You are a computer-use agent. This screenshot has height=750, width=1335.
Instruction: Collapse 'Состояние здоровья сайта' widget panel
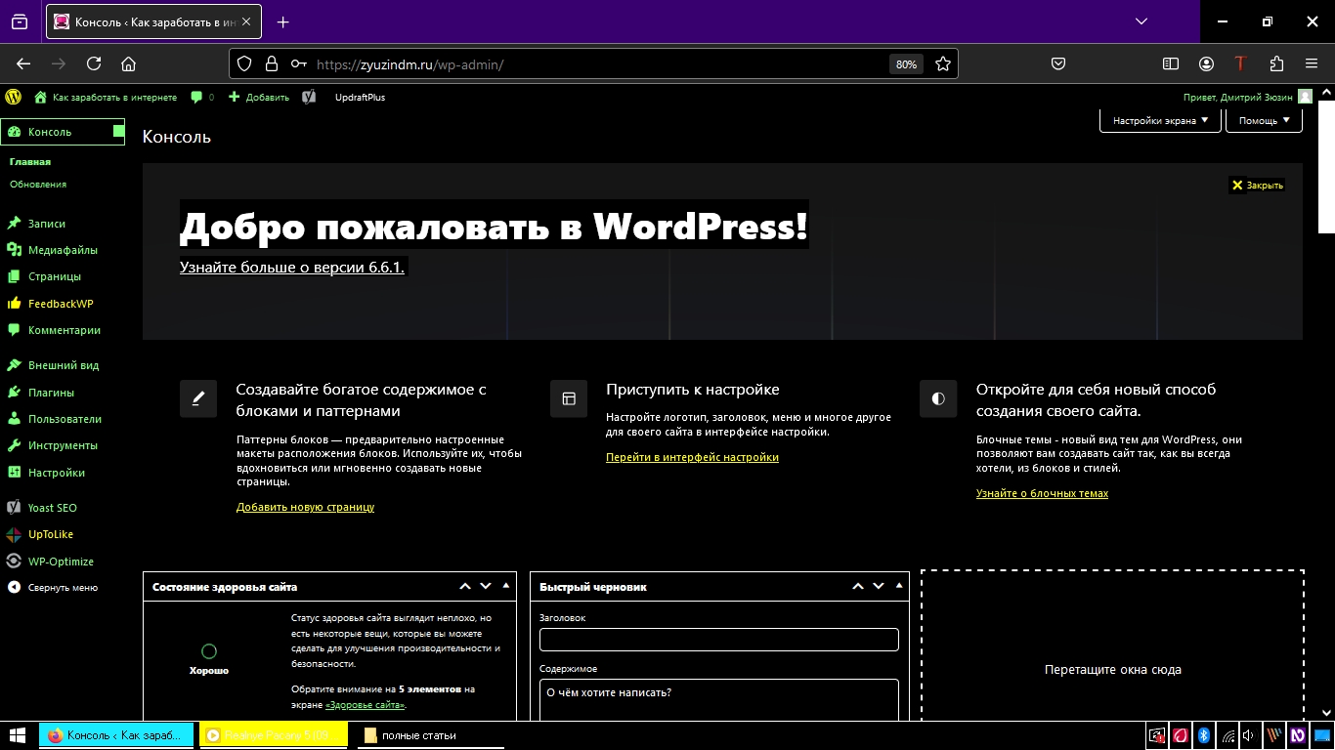click(x=505, y=587)
